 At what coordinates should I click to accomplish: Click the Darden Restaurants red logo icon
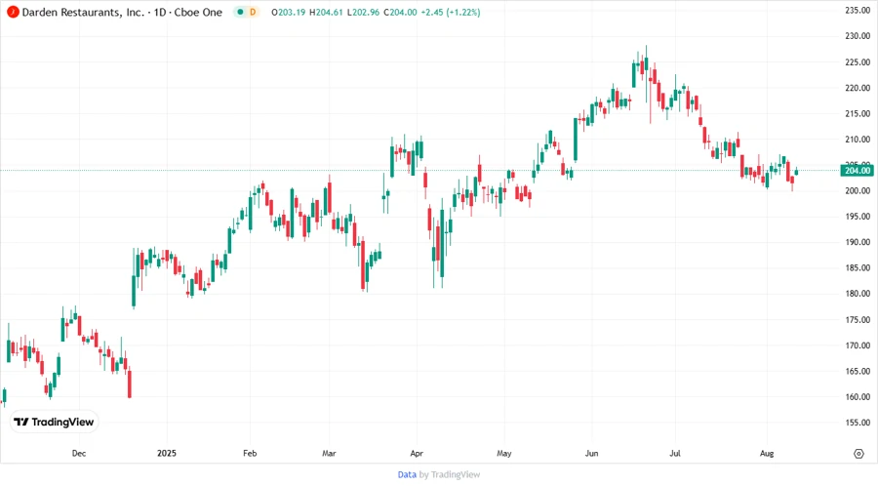tap(13, 12)
